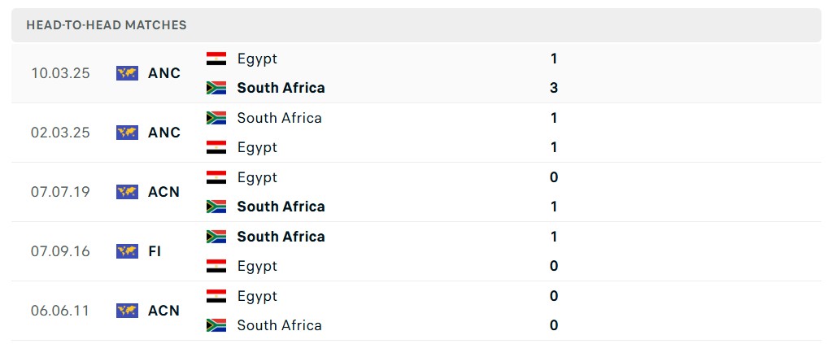Select bold South Africa name in 07.09.16 match
The width and height of the screenshot is (828, 344).
tap(281, 237)
